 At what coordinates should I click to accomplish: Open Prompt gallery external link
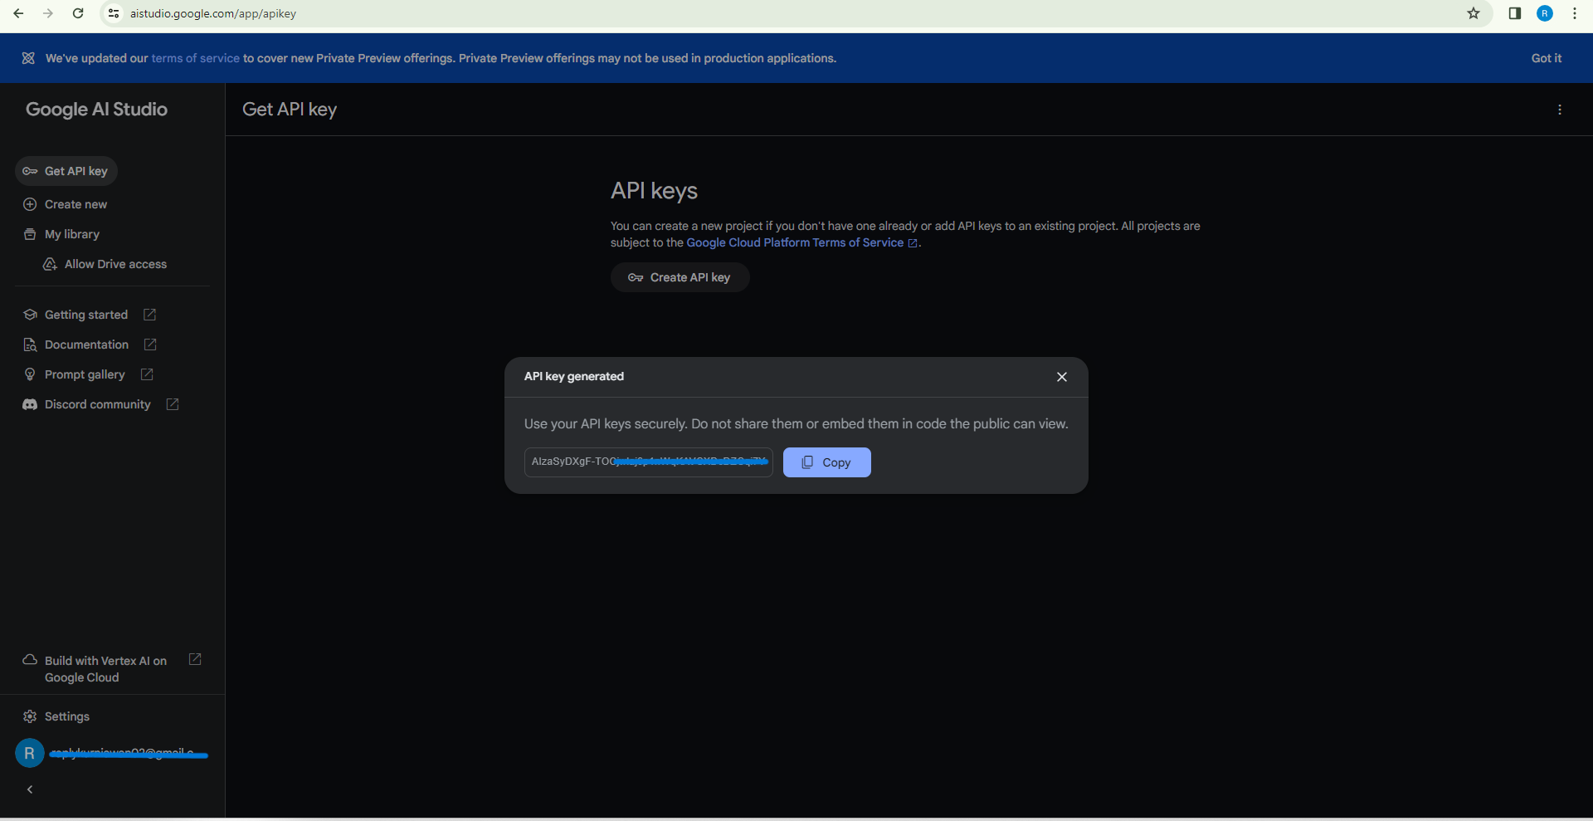(x=146, y=374)
